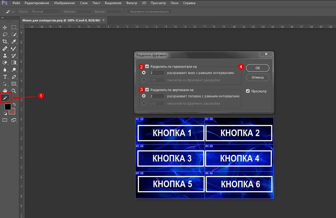Viewport: 336px width, 218px height.
Task: Select the Move tool
Action: pyautogui.click(x=5, y=27)
